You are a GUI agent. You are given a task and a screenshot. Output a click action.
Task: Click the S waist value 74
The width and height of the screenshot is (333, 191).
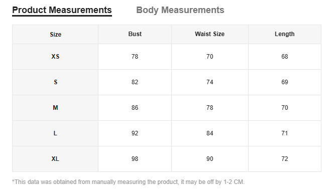click(x=209, y=82)
